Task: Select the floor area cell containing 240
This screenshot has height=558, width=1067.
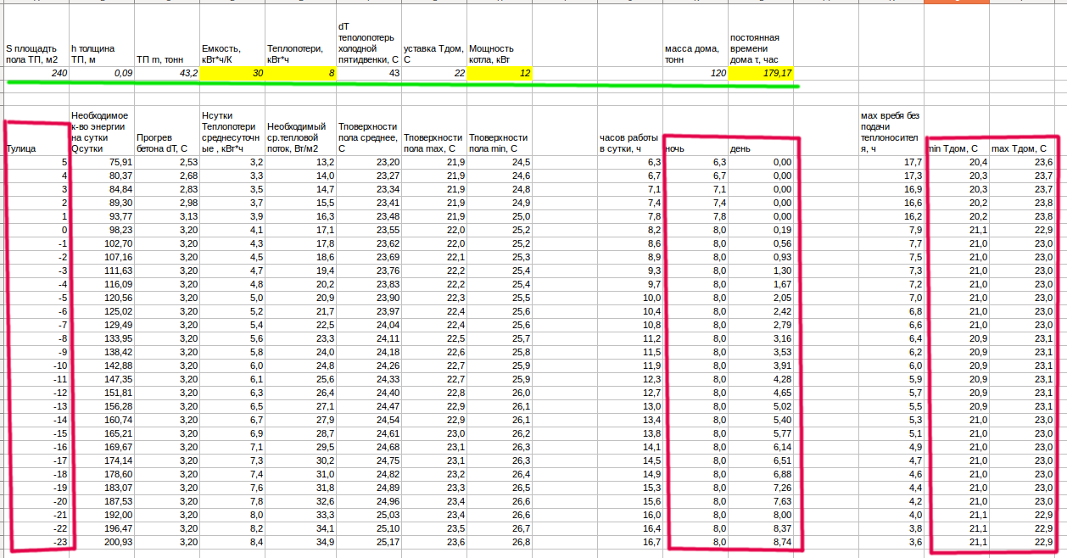Action: click(x=36, y=74)
